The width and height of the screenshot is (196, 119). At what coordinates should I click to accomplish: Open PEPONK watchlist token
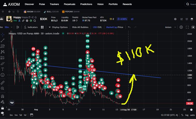[71, 12]
